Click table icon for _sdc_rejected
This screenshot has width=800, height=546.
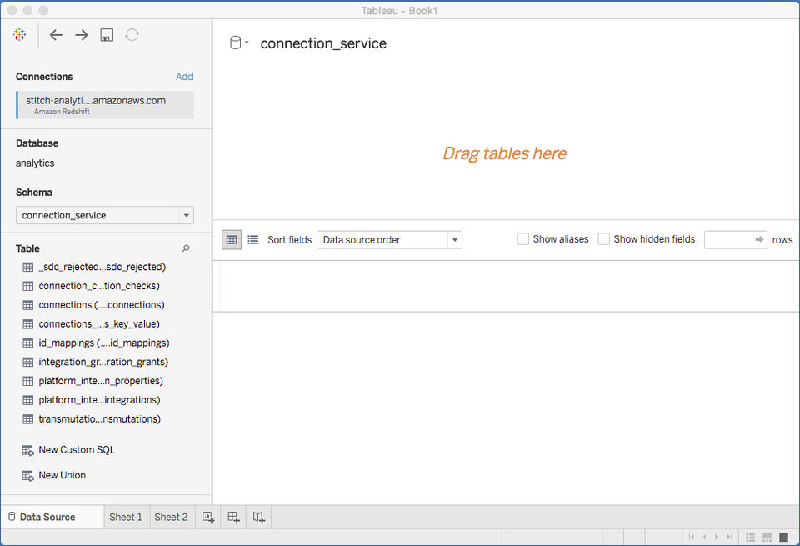28,267
